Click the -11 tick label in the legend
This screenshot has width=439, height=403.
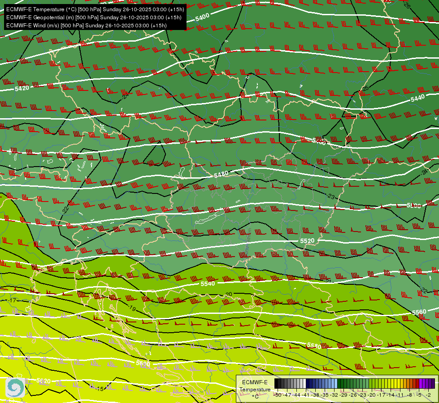(x=400, y=395)
